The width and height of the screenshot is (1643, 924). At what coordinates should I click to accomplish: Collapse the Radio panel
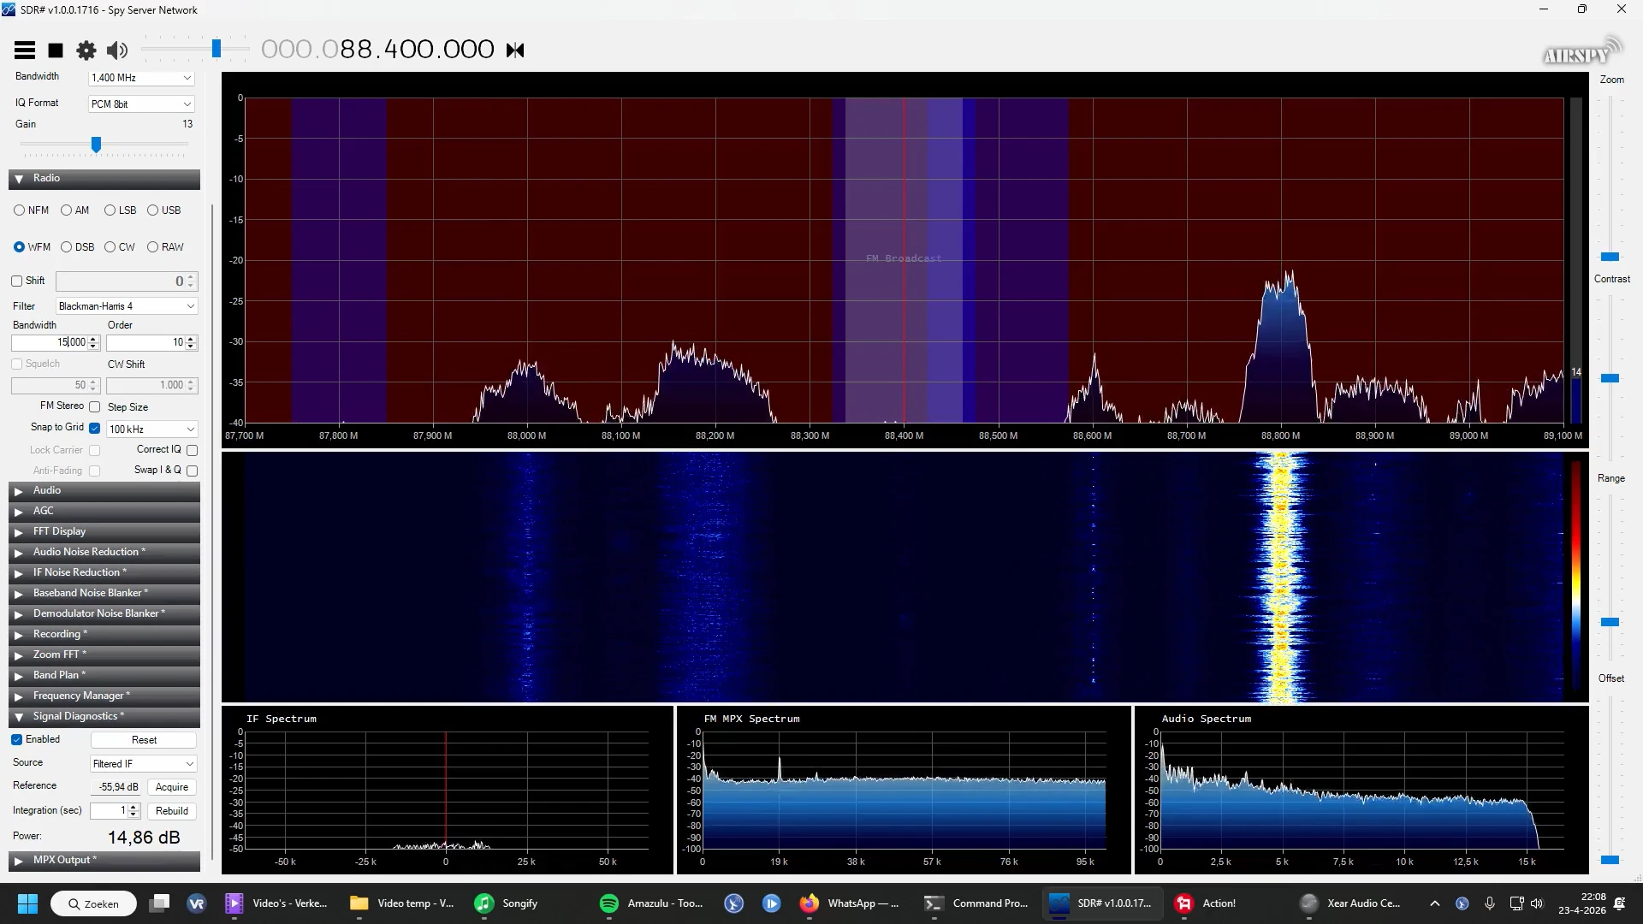pos(104,179)
